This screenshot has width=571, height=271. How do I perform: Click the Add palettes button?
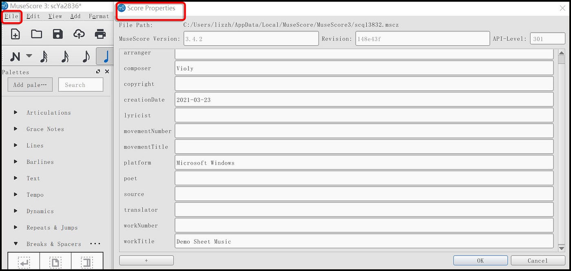tap(30, 85)
